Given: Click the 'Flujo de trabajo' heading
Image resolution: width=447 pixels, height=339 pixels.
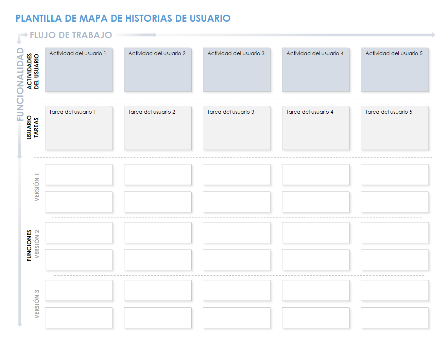Looking at the screenshot, I should click(x=71, y=35).
